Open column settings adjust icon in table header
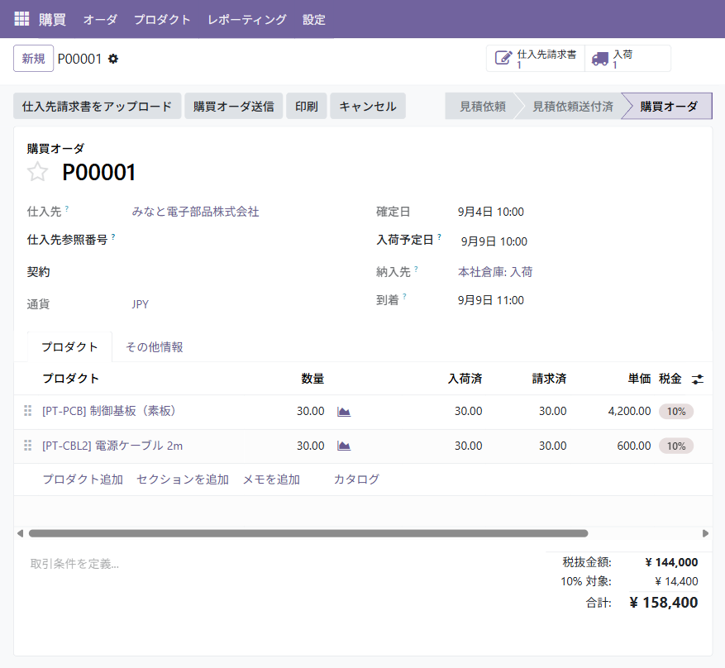The height and width of the screenshot is (668, 725). (697, 379)
